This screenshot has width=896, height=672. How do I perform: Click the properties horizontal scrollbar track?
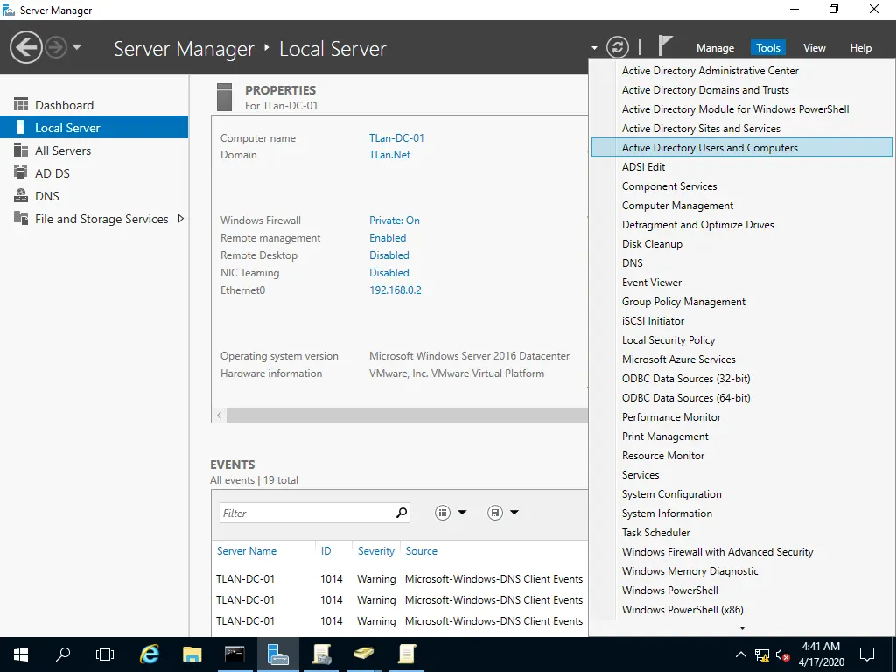coord(407,415)
